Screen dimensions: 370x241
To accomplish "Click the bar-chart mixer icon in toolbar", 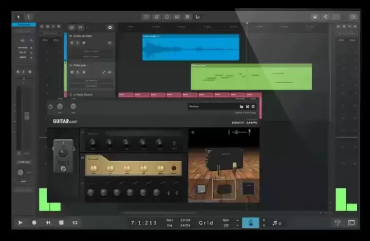I will (198, 17).
